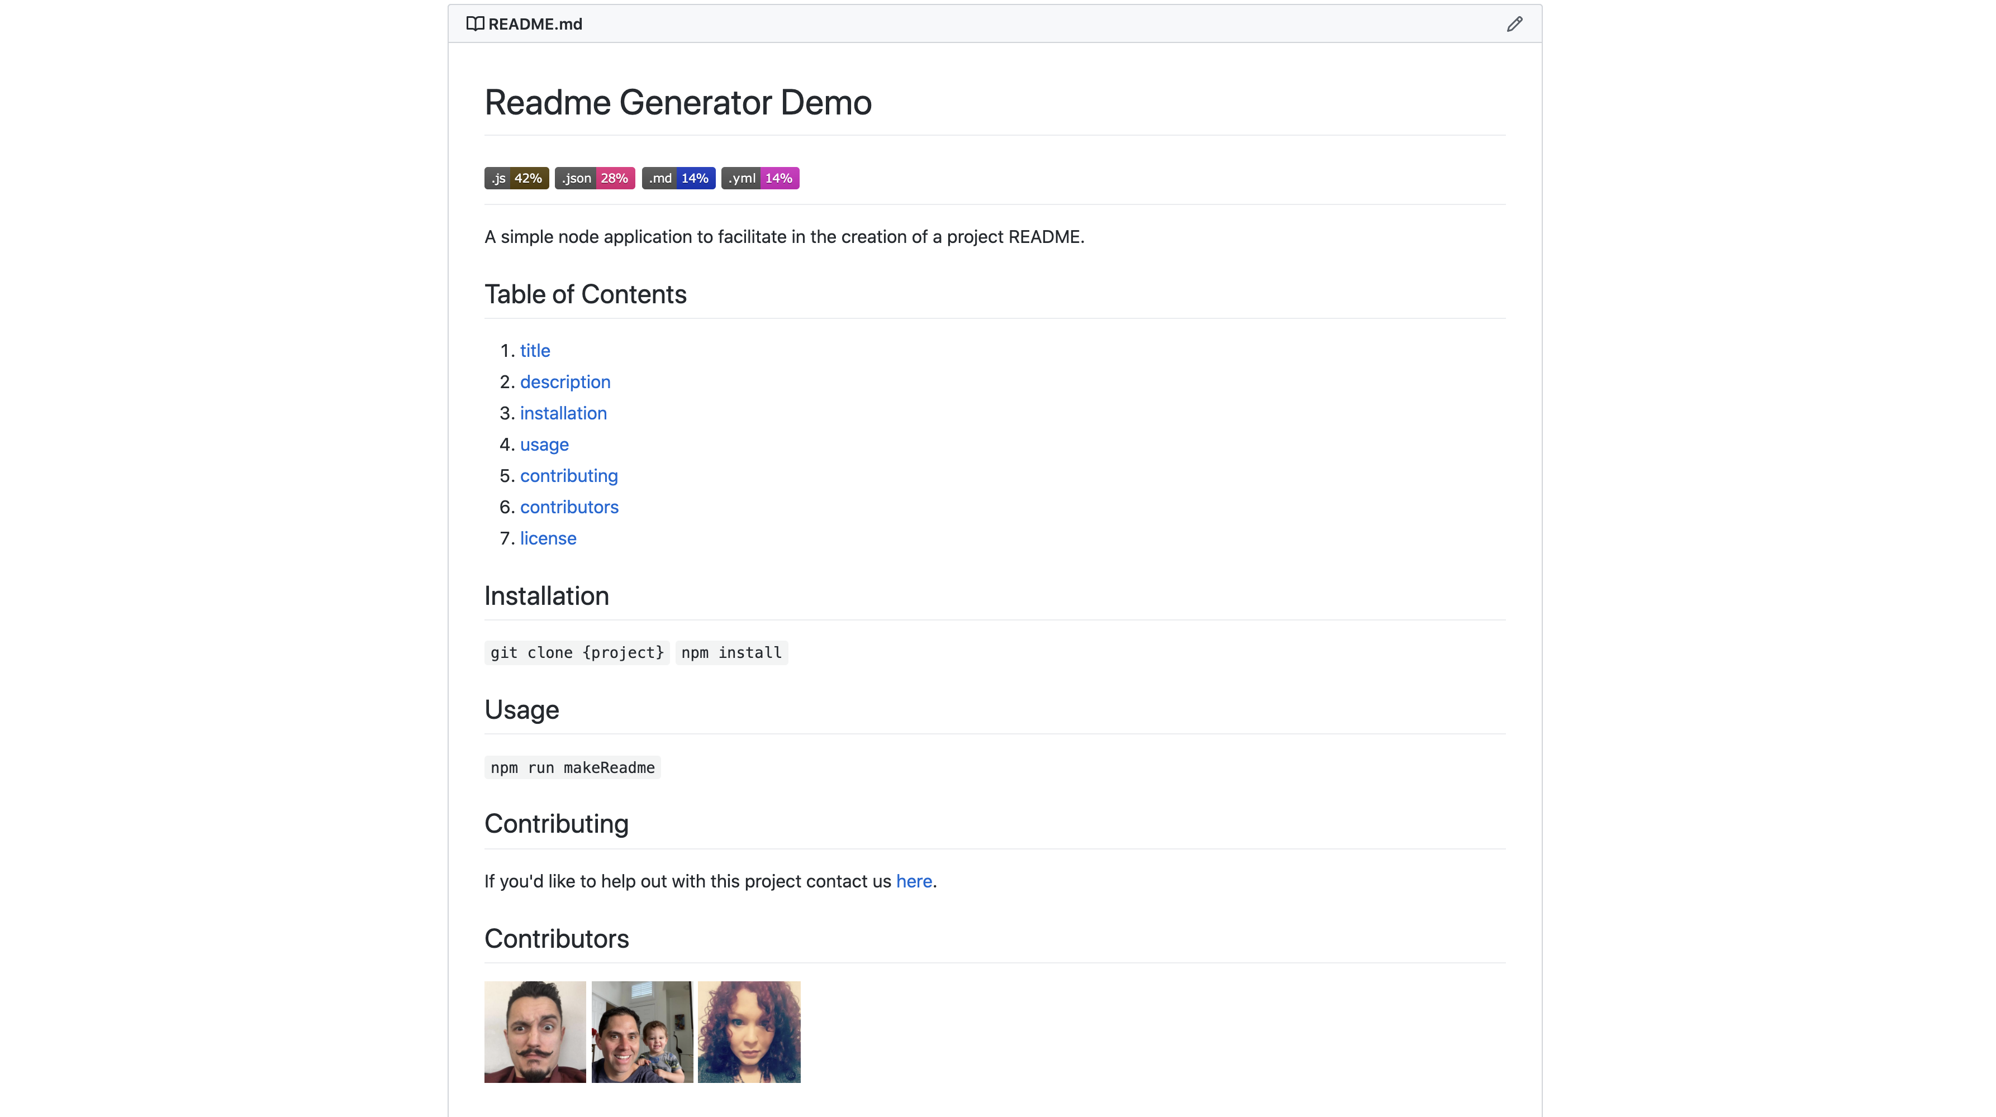Screen dimensions: 1996x1117
Task: Open the title link in table of contents
Action: (x=535, y=351)
